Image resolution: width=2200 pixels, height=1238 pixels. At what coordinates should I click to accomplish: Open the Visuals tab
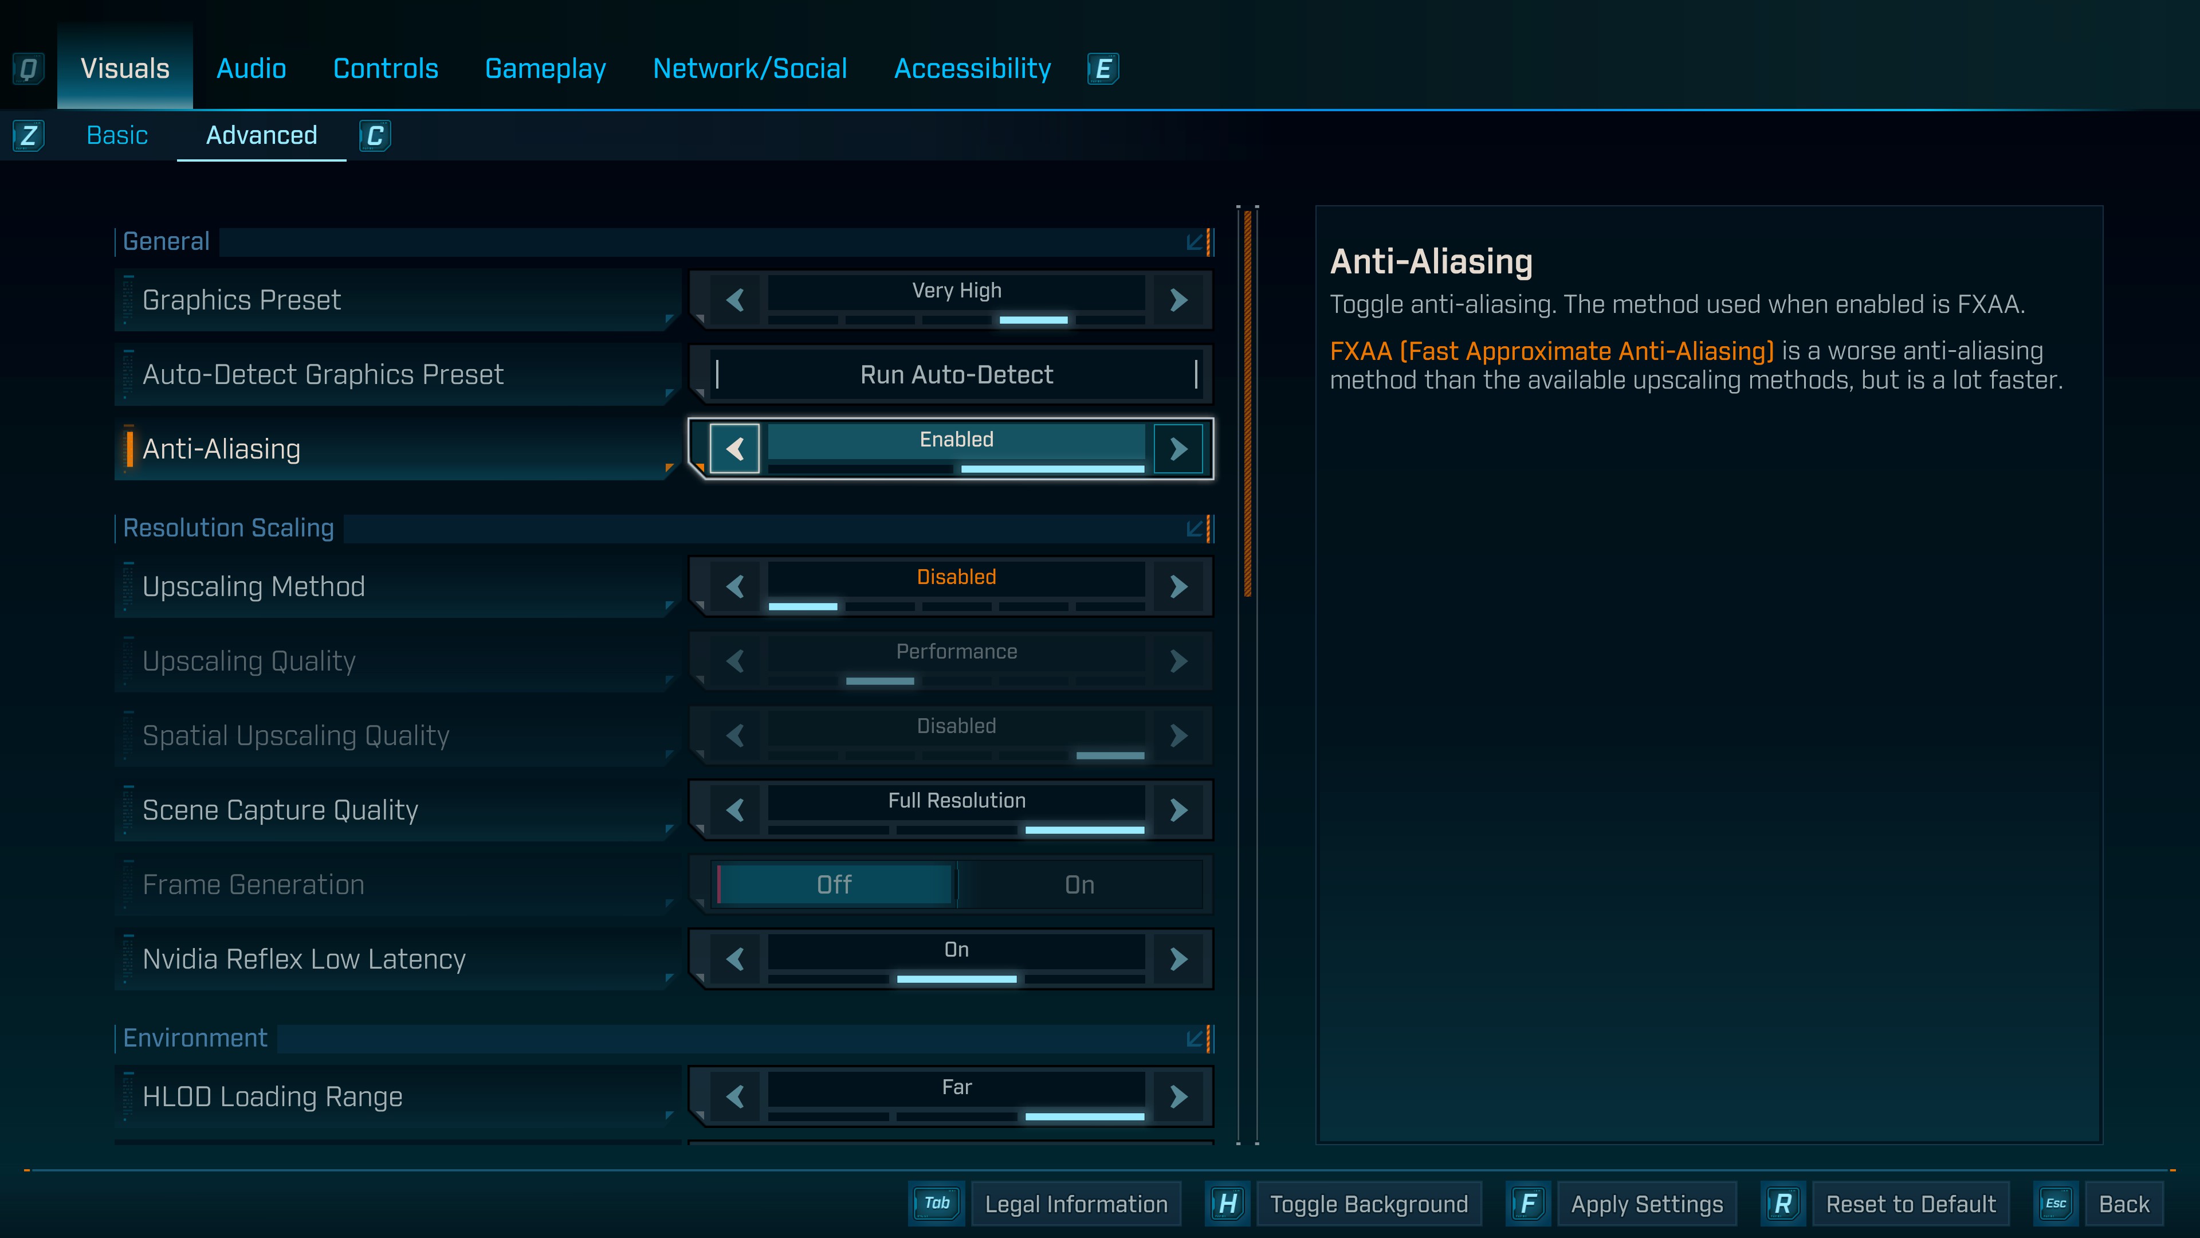(x=125, y=68)
